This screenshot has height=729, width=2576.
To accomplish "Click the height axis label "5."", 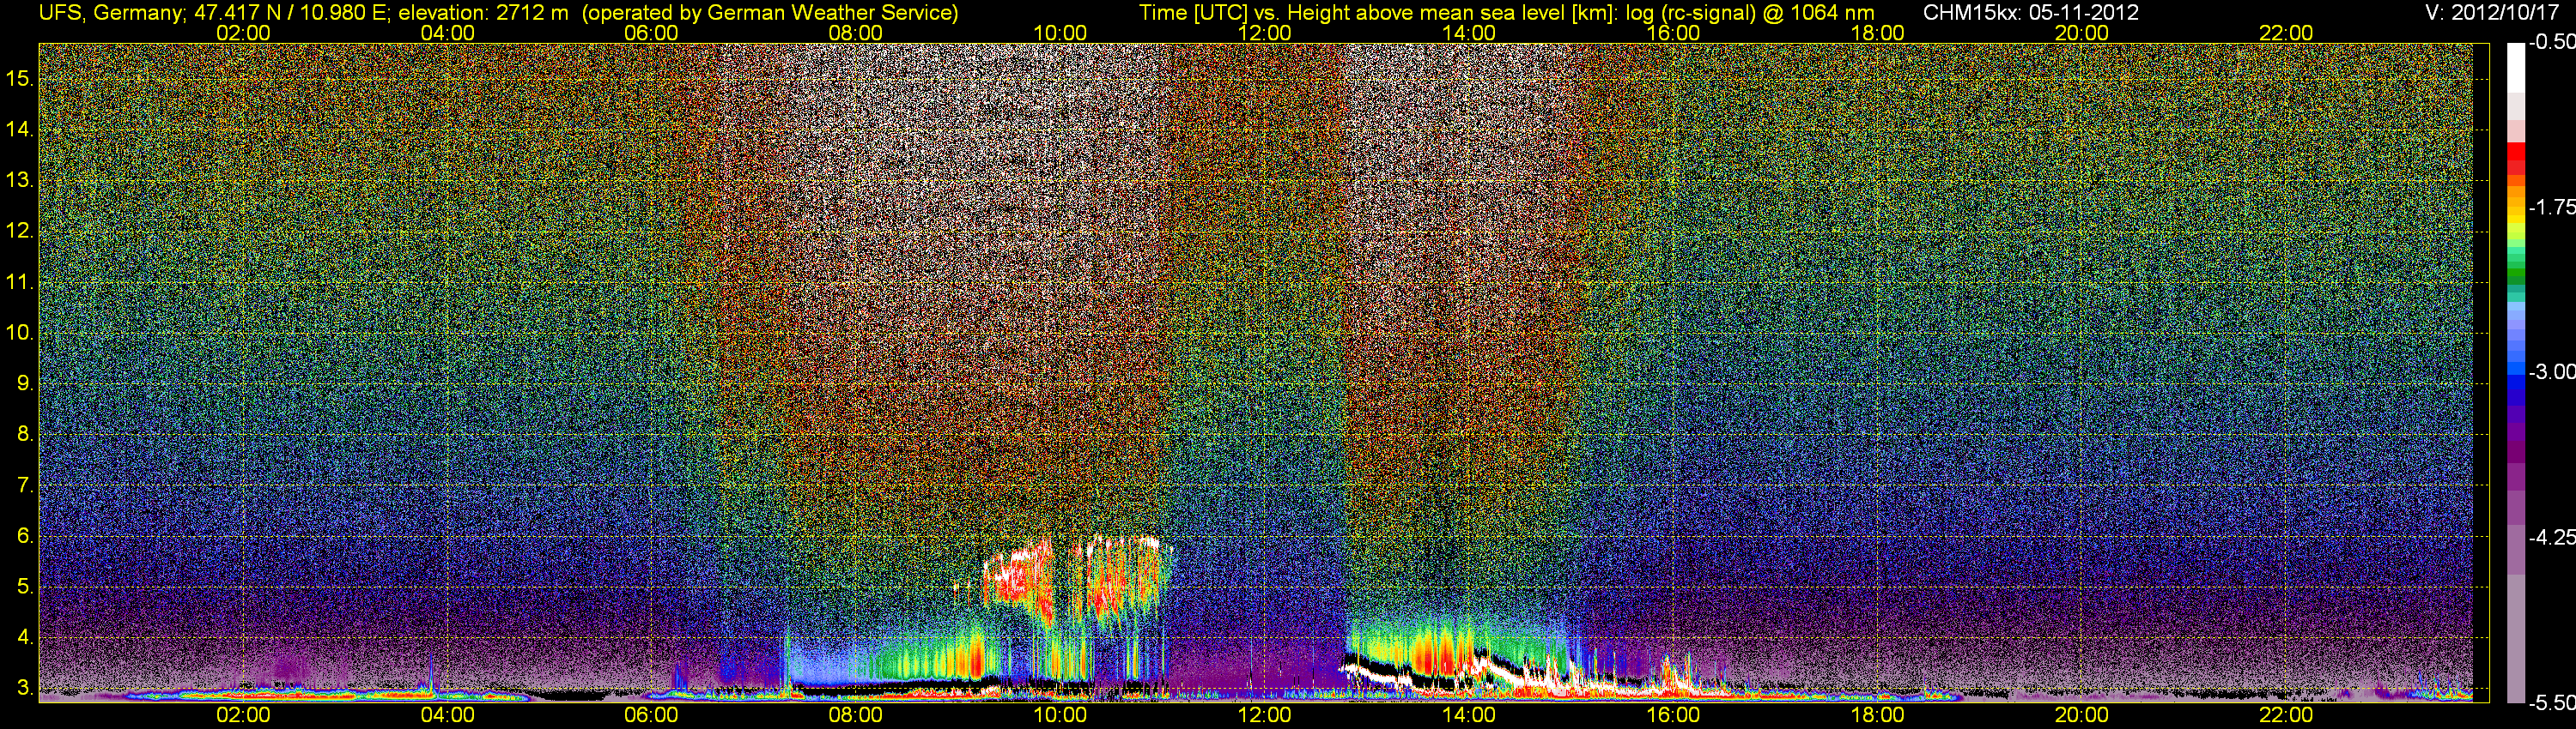I will click(x=25, y=587).
